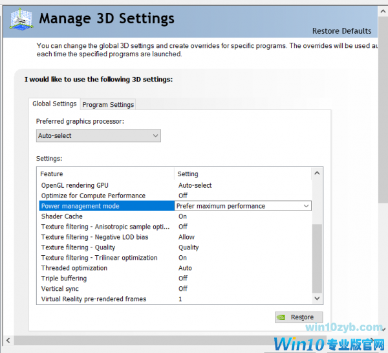Click the page scroll up arrow
This screenshot has width=388, height=353.
383,12
